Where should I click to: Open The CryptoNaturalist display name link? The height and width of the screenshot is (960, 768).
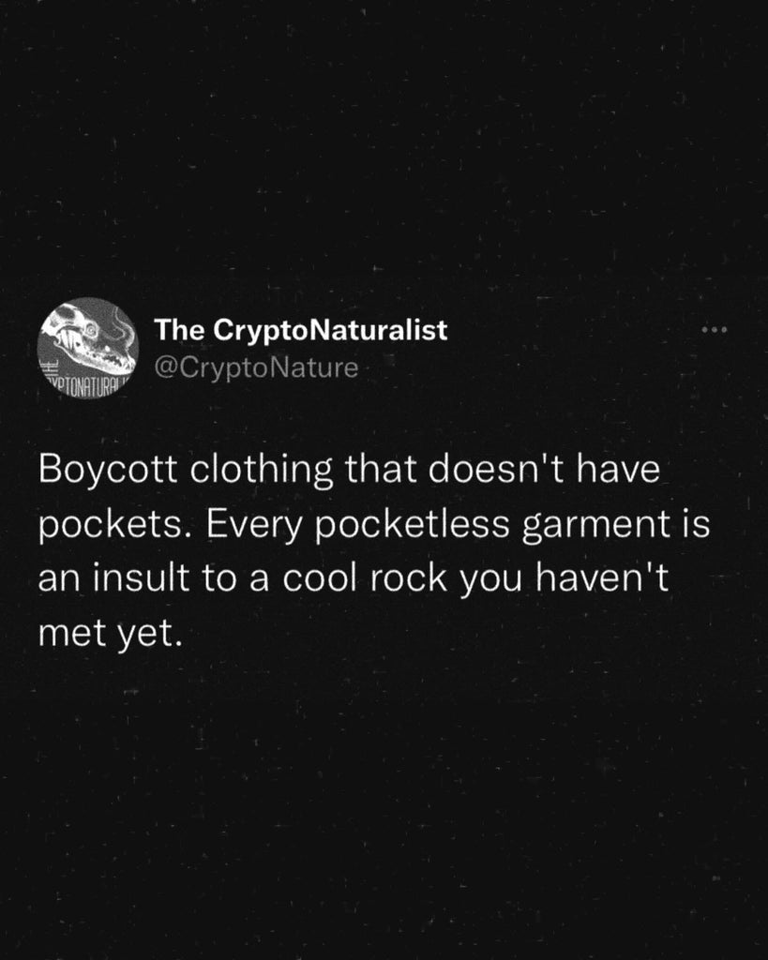tap(301, 330)
